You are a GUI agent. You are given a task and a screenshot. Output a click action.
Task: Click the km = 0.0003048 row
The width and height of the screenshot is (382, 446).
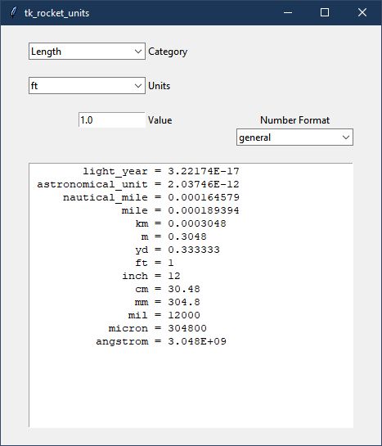[x=181, y=223]
